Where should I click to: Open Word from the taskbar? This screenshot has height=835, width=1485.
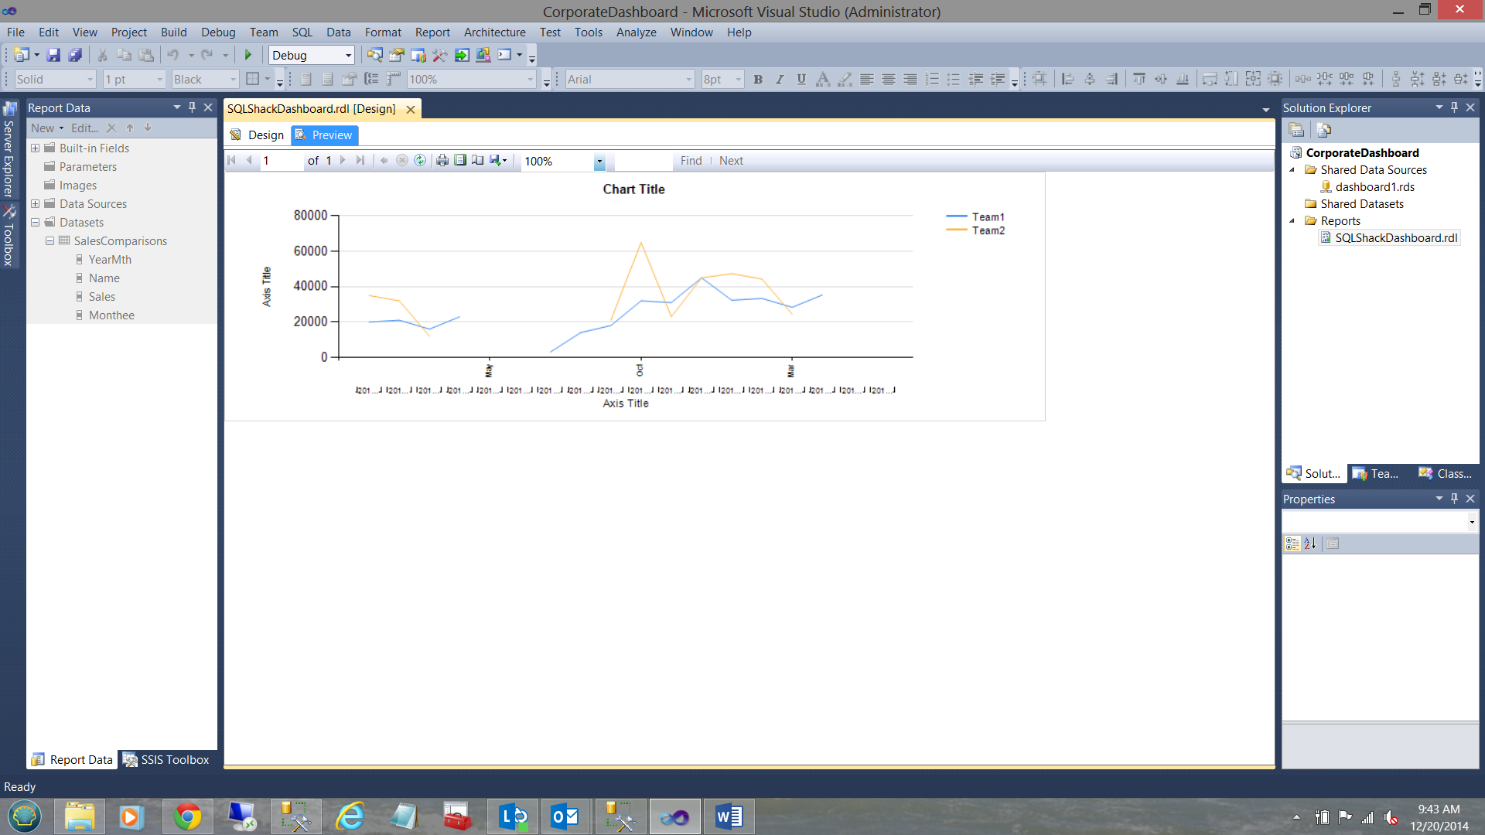pyautogui.click(x=728, y=816)
